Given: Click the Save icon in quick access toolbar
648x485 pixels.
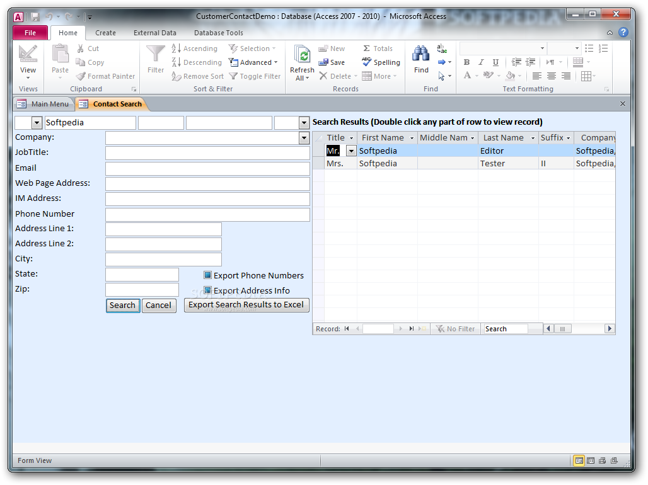Looking at the screenshot, I should pos(35,16).
